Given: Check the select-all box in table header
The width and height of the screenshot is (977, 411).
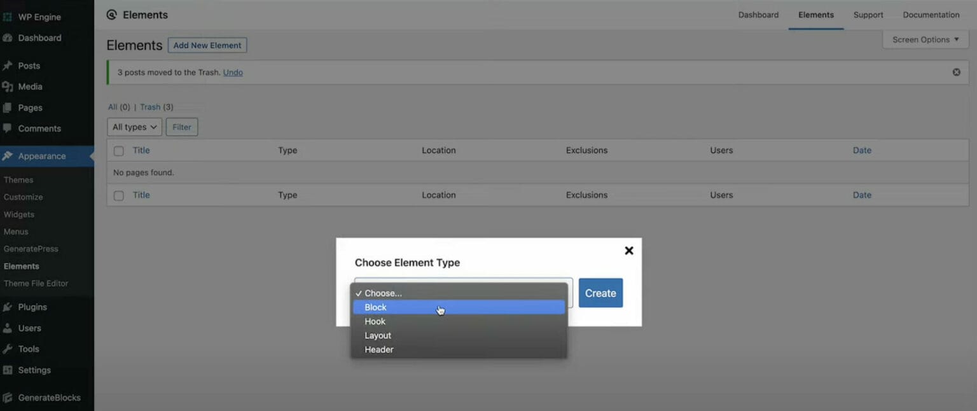Looking at the screenshot, I should point(118,151).
